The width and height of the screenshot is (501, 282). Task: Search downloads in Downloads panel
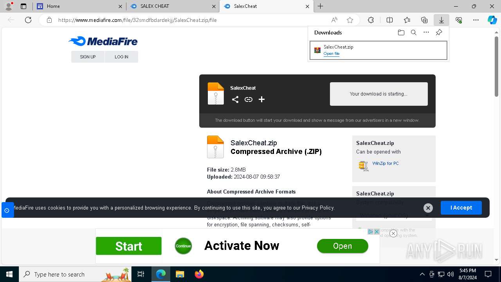point(413,33)
